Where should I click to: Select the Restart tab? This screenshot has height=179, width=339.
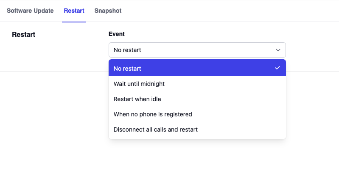click(74, 11)
